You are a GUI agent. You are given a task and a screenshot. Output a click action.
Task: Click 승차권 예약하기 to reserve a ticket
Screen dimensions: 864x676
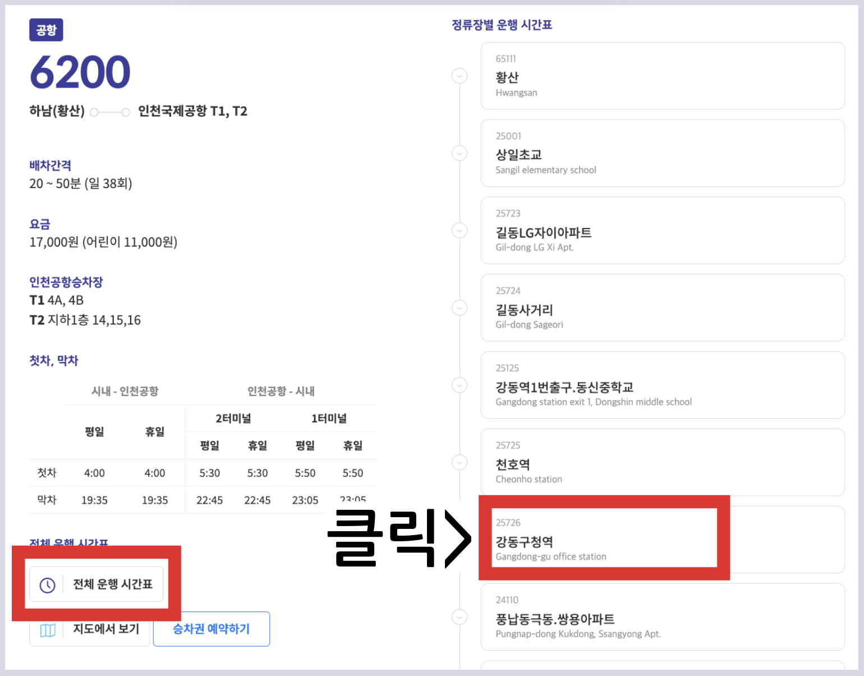click(x=212, y=629)
